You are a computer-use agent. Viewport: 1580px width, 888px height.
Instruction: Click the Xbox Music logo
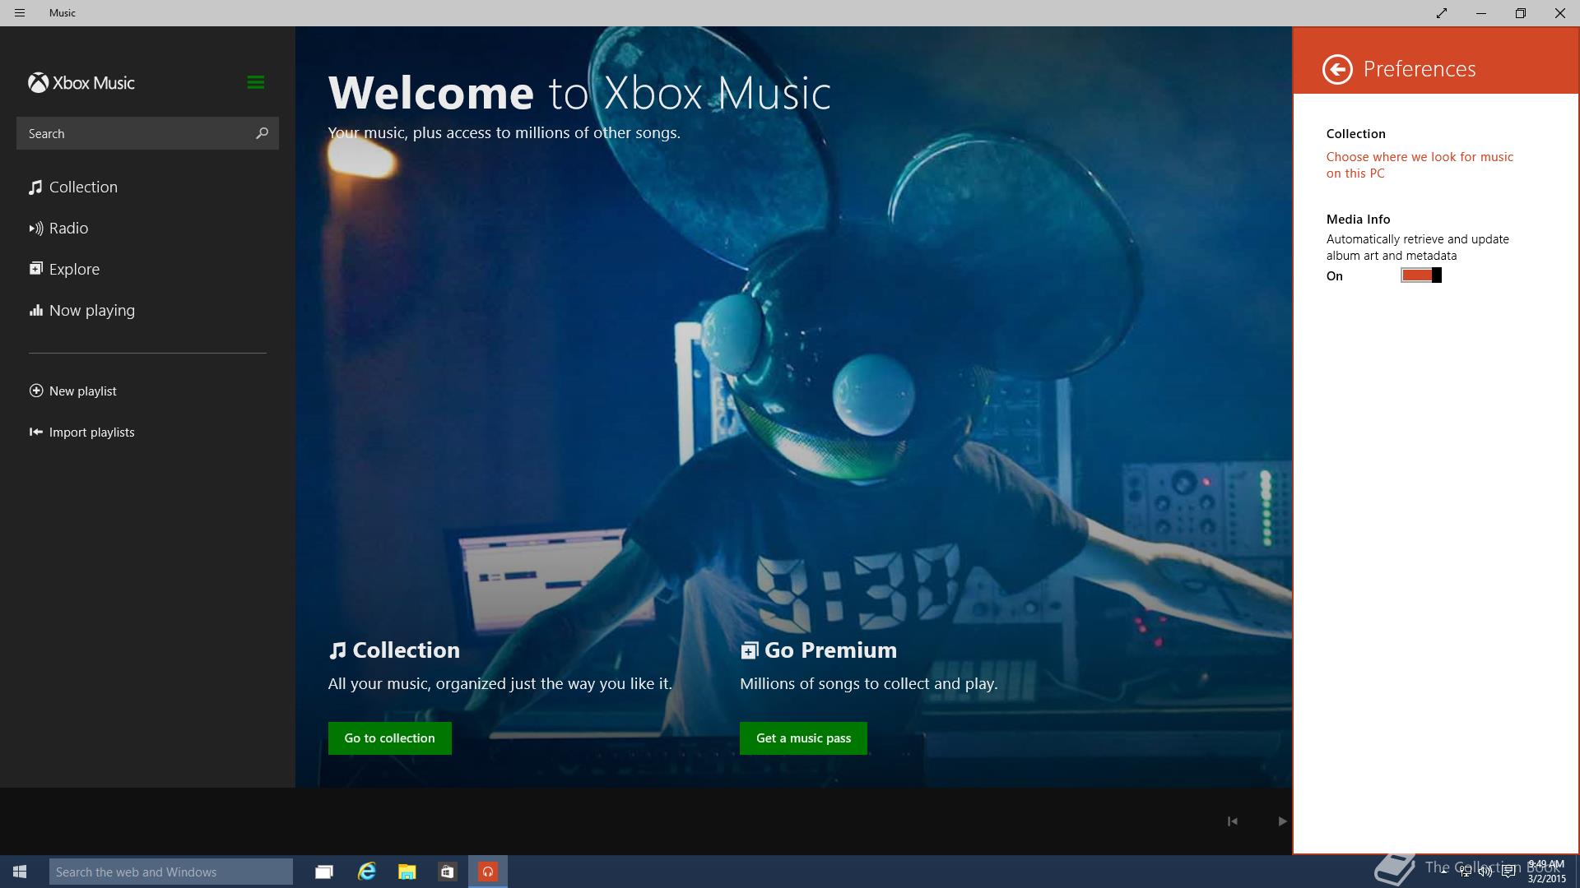pos(81,83)
